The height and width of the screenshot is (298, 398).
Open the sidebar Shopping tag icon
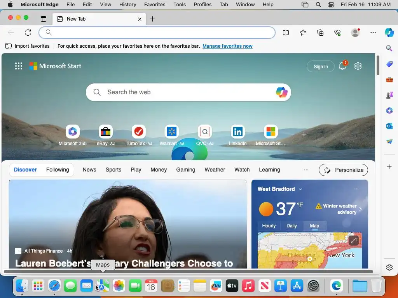[389, 64]
